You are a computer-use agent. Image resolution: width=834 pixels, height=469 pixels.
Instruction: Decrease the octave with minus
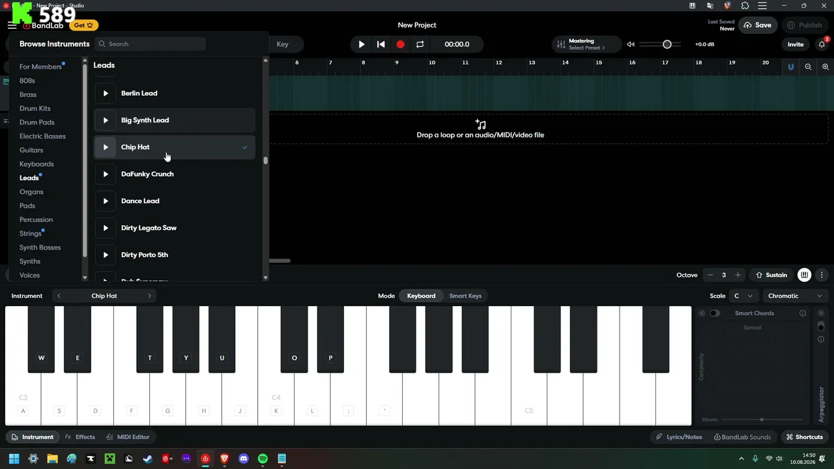(710, 275)
